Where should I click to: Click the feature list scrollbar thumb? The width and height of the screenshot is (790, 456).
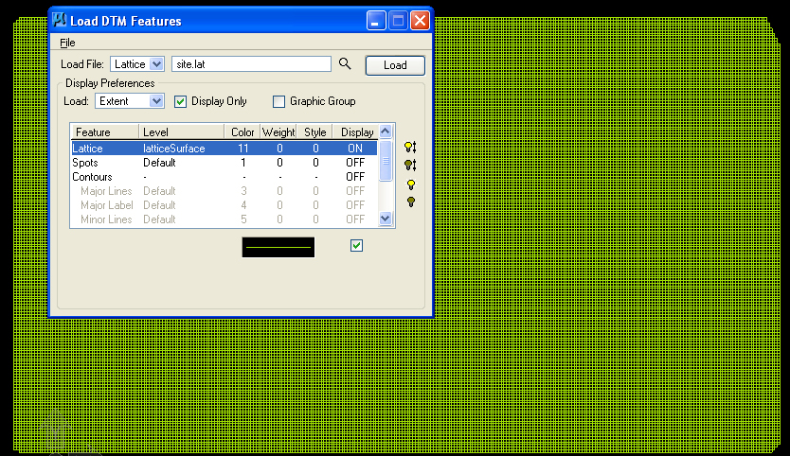pyautogui.click(x=386, y=161)
